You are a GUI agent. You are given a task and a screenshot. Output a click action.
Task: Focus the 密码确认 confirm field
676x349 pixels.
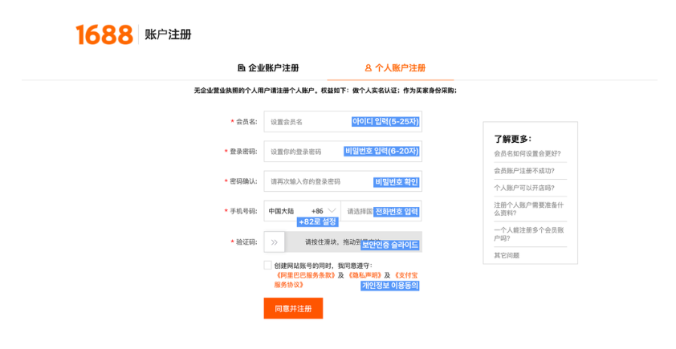343,181
